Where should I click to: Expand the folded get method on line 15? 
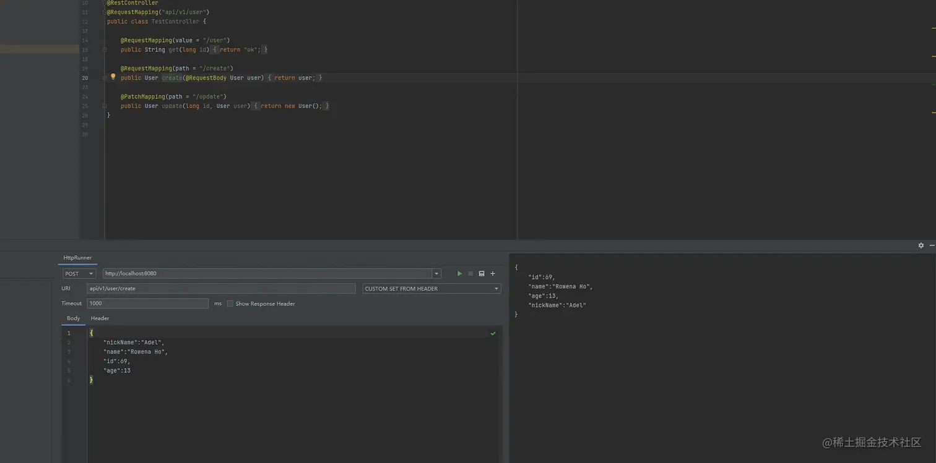point(105,49)
